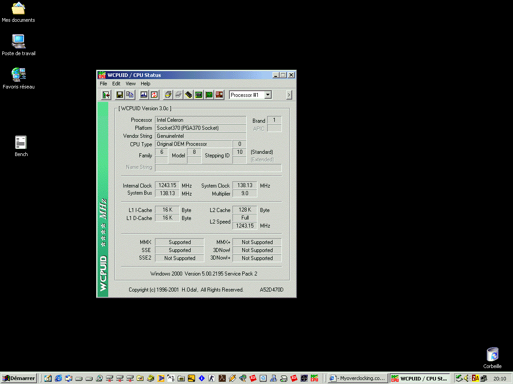Click the Brand value 1 field

[274, 120]
